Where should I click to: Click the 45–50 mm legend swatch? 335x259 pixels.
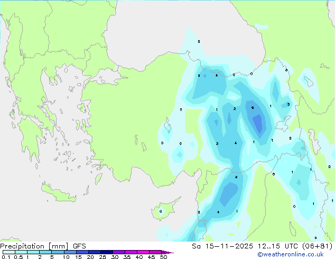tap(155, 252)
